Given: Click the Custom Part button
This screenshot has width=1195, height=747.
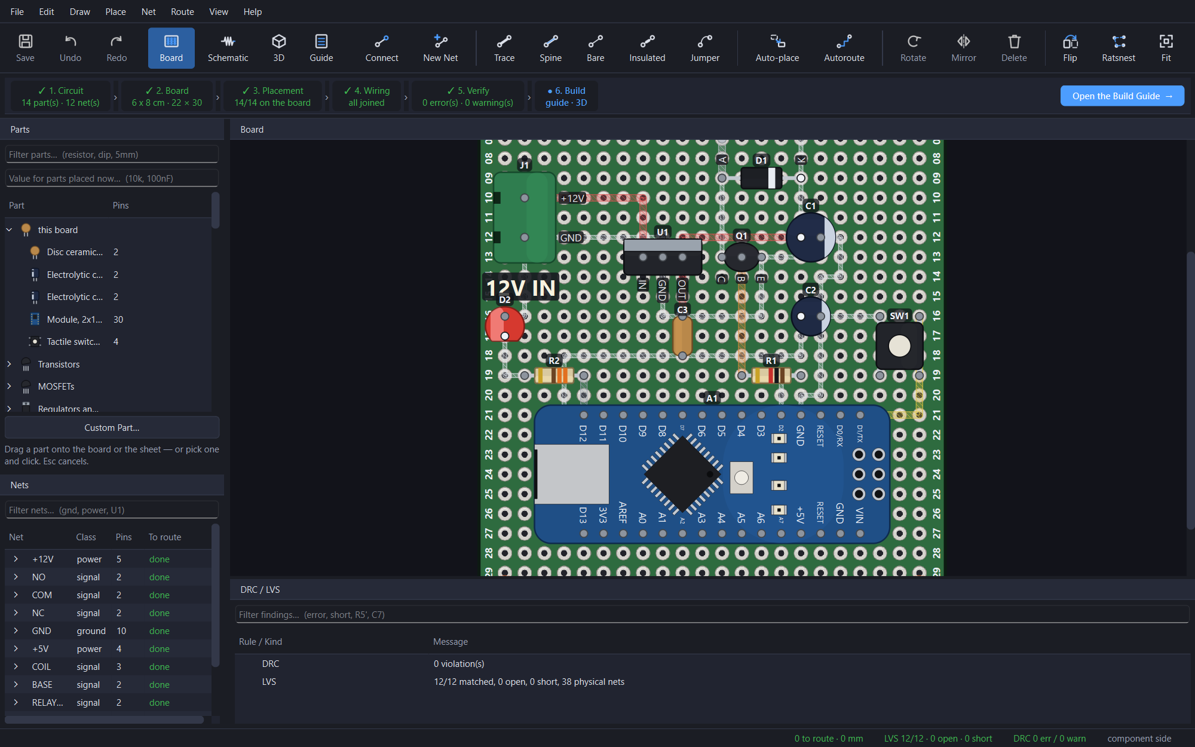Looking at the screenshot, I should 112,428.
